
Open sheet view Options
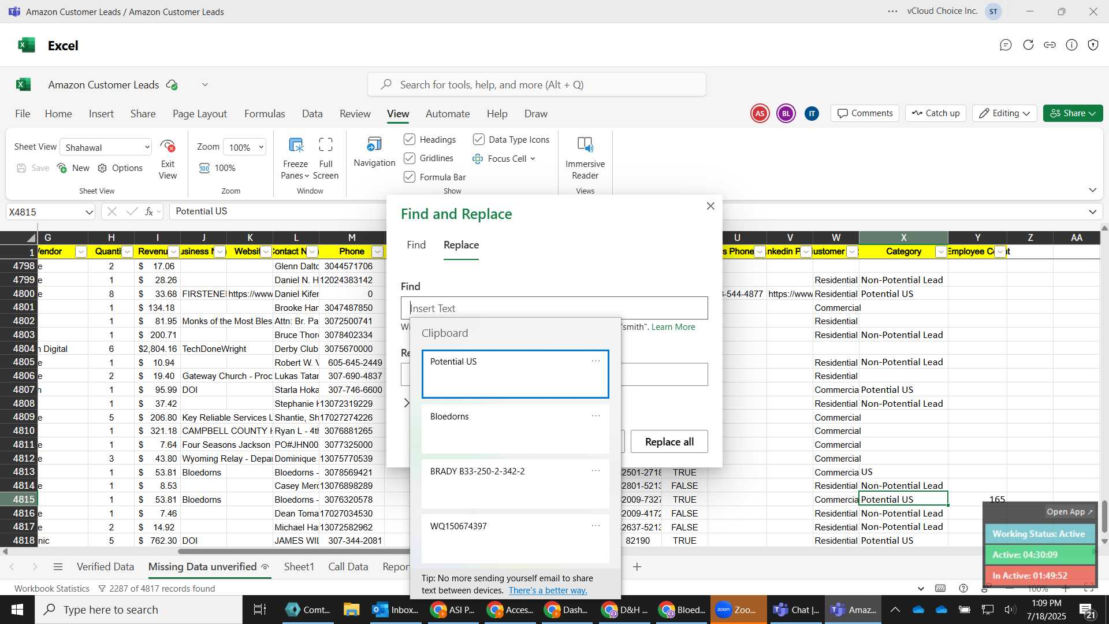pos(120,168)
